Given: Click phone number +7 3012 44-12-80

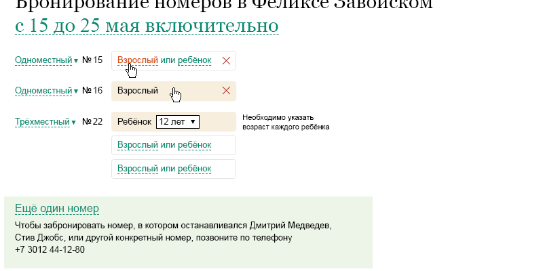Looking at the screenshot, I should click(x=50, y=249).
